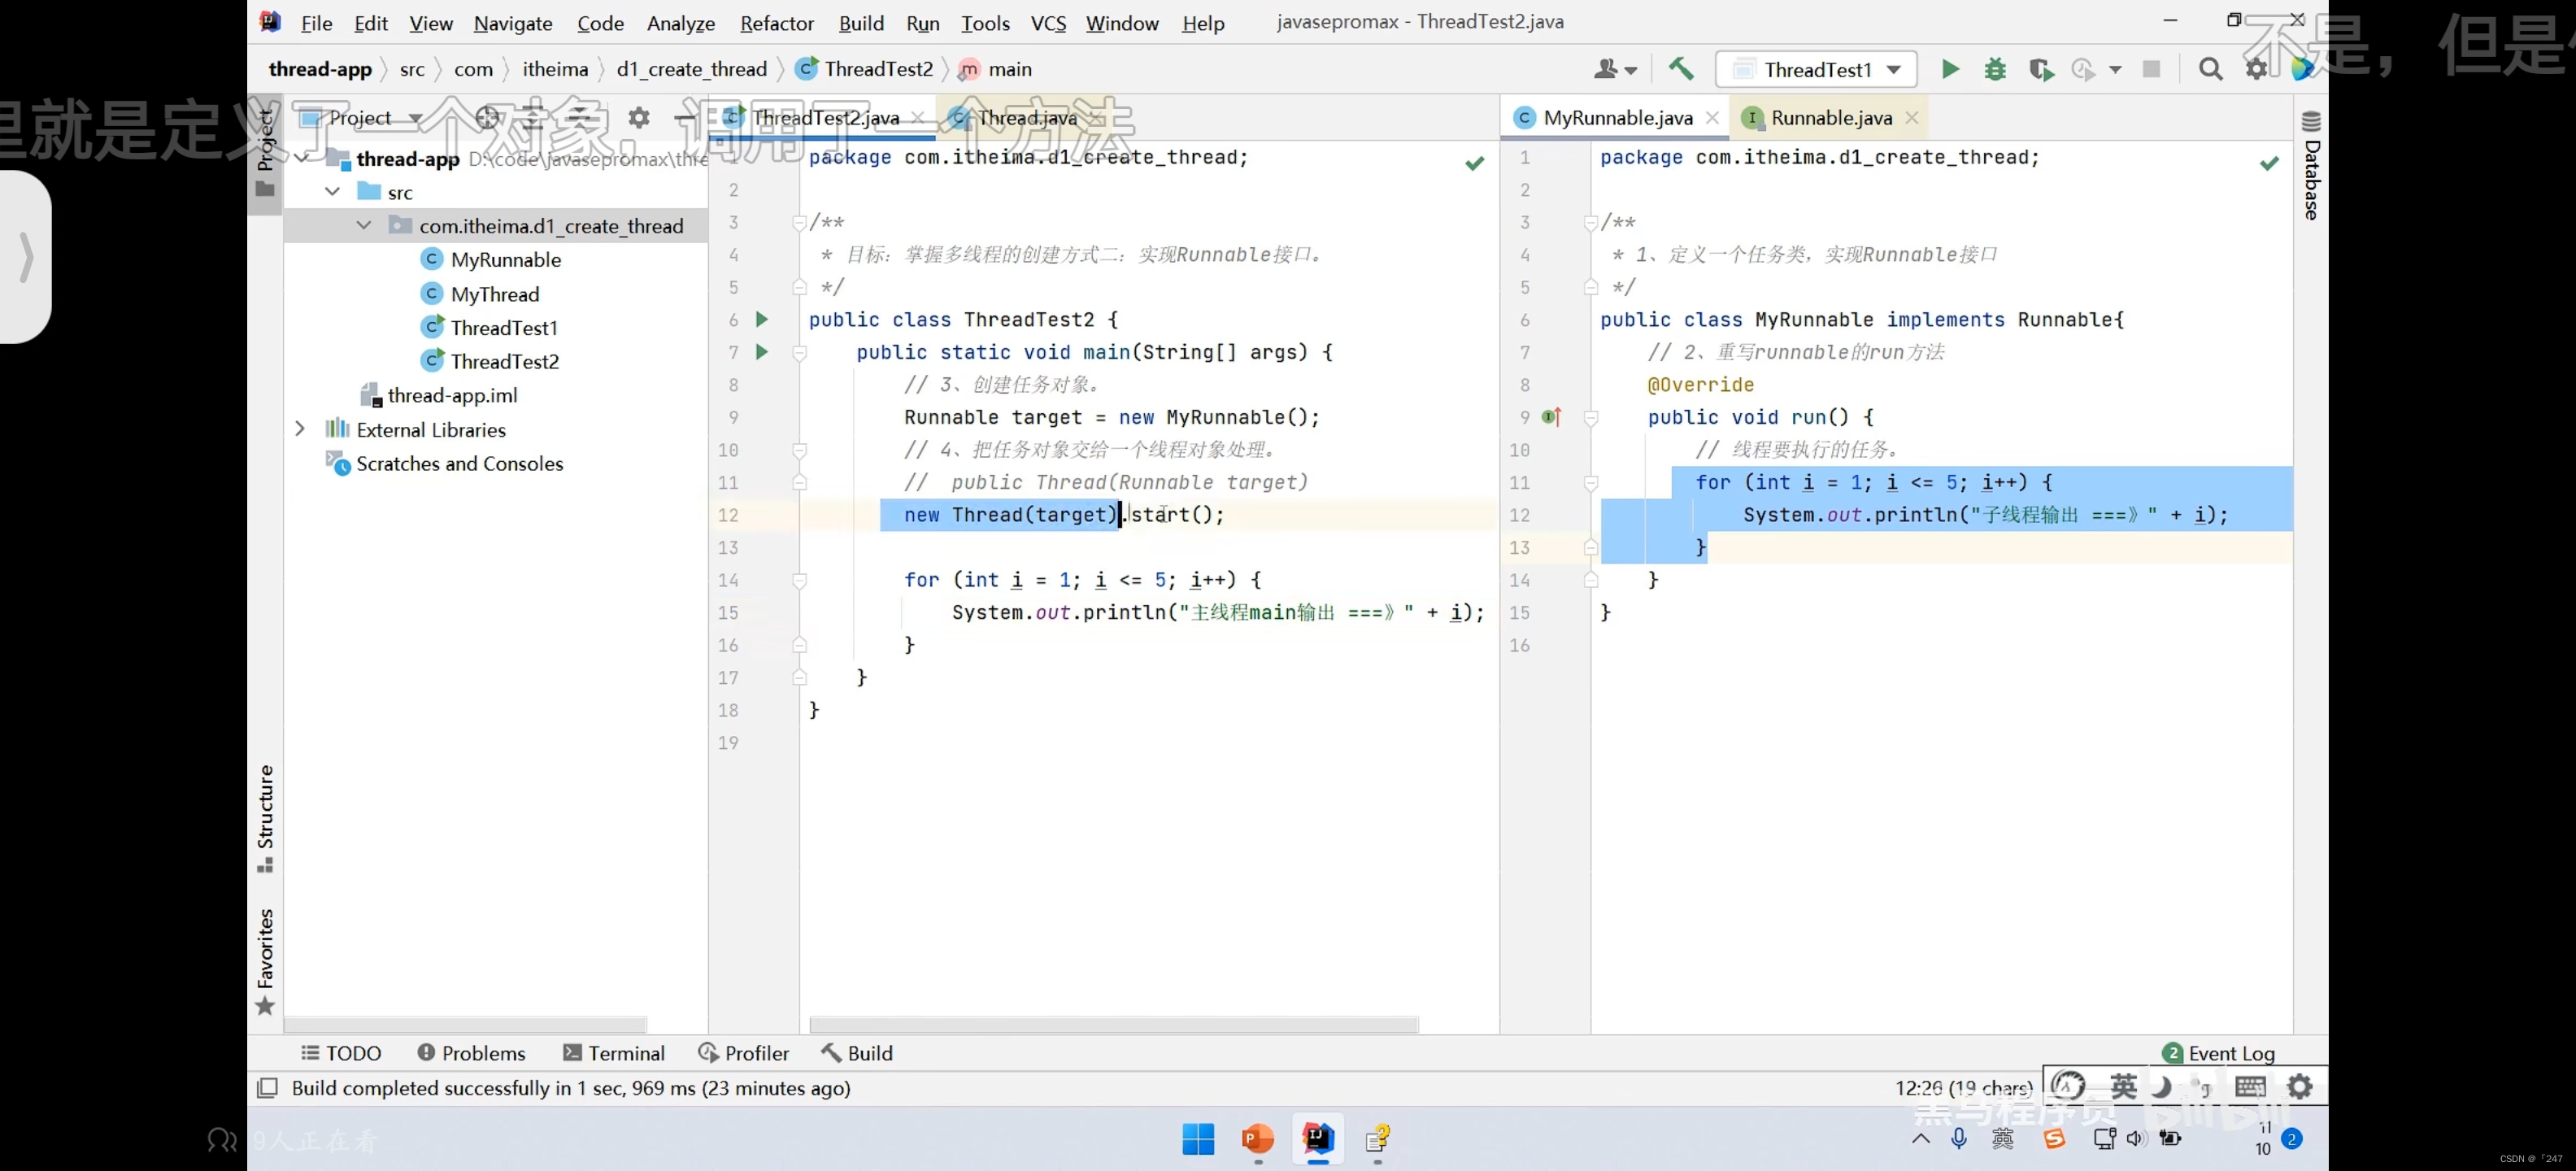Click the stop process square icon
The width and height of the screenshot is (2576, 1171).
[2151, 69]
